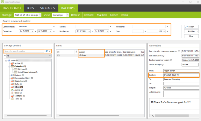Open the STORAGES tab
Image resolution: width=201 pixels, height=121 pixels.
47,8
